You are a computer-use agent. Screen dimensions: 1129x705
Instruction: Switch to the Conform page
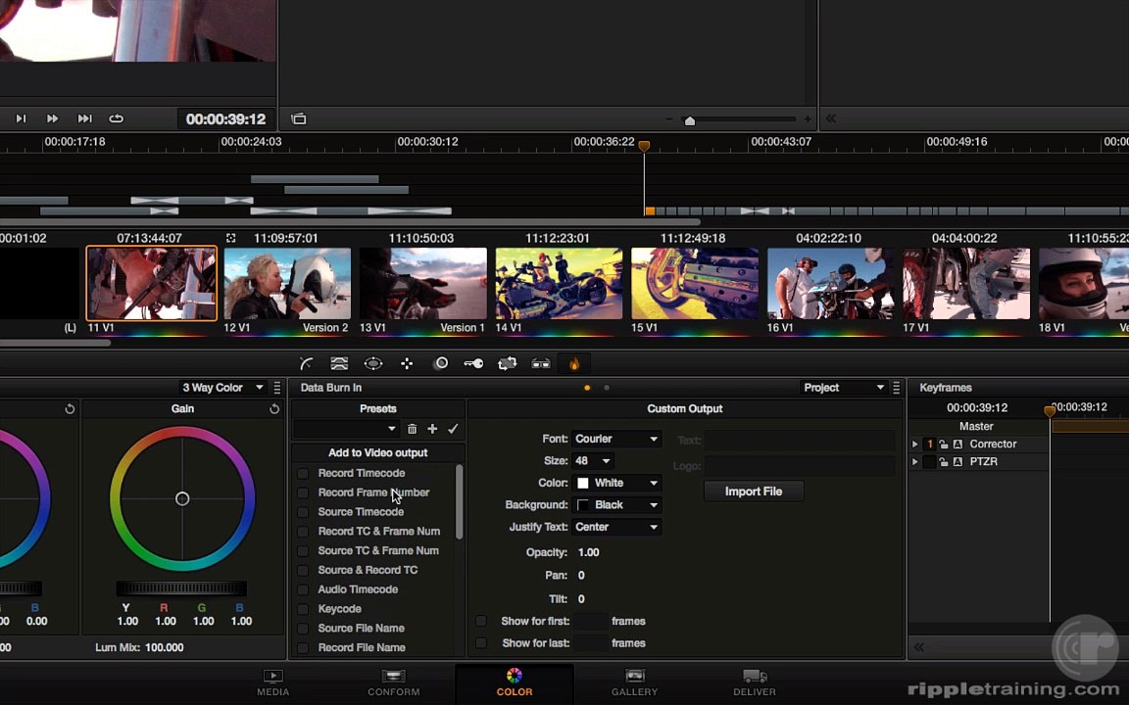[x=393, y=682]
